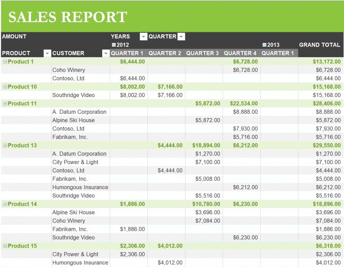The height and width of the screenshot is (267, 344).
Task: Click the $5,516.00 Southridge Video Quarter 3 cell
Action: coord(208,196)
